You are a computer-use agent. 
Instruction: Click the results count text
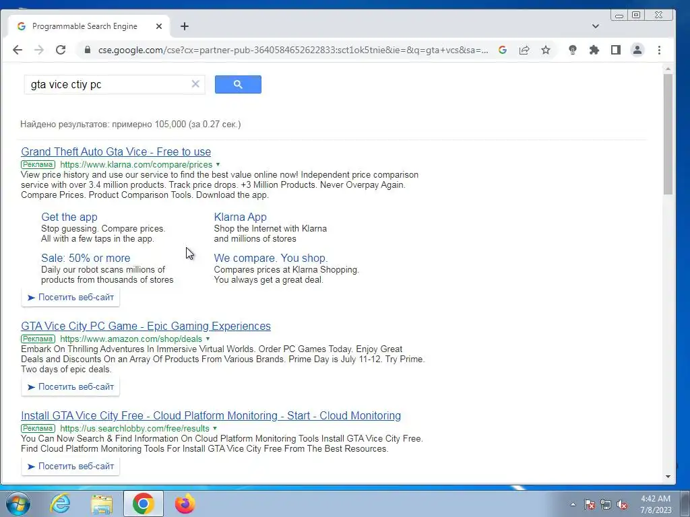tap(131, 125)
